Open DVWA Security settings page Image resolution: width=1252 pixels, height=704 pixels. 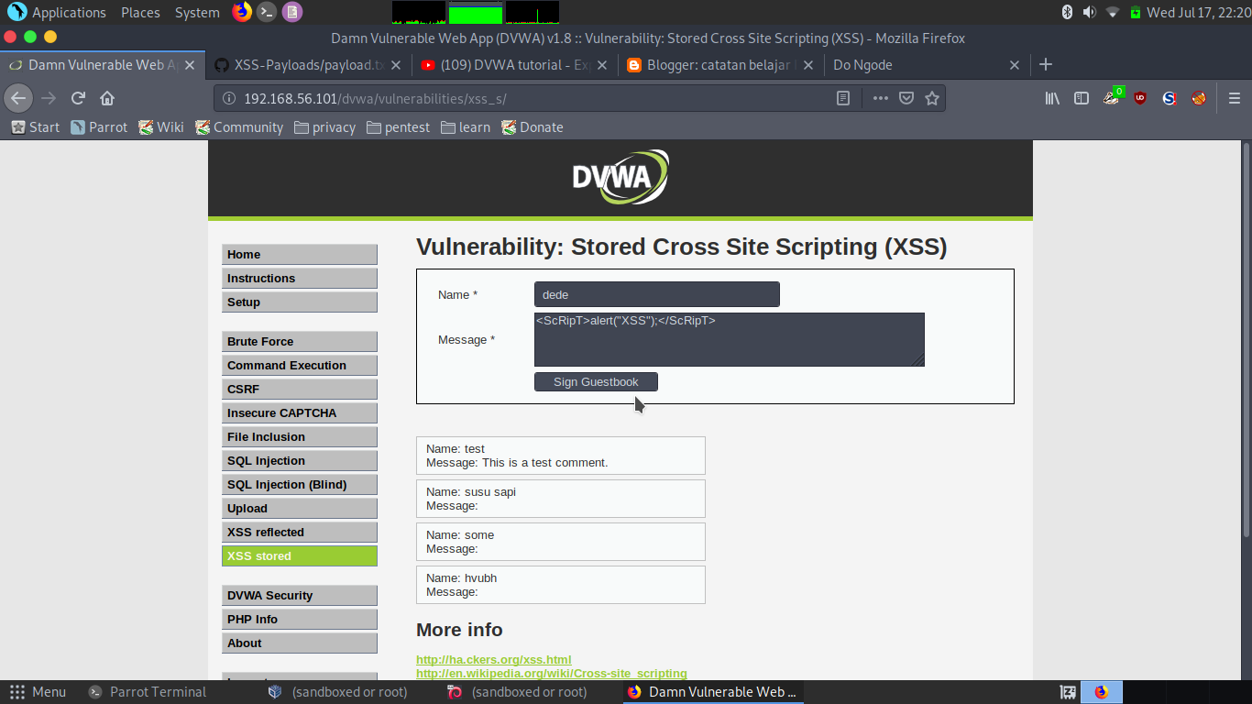300,596
